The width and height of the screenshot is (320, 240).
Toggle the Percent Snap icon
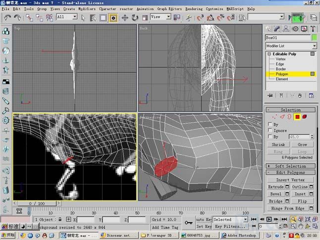(220, 18)
